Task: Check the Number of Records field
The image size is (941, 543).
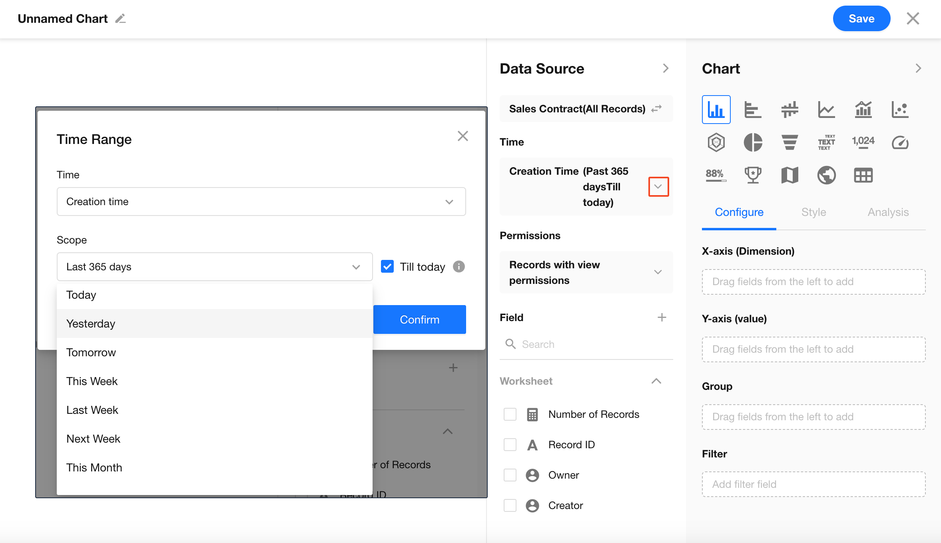Action: tap(510, 414)
